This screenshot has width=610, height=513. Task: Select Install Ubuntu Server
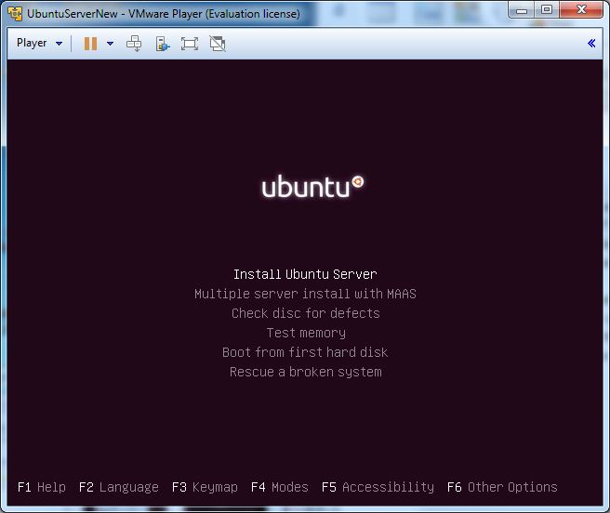(305, 274)
